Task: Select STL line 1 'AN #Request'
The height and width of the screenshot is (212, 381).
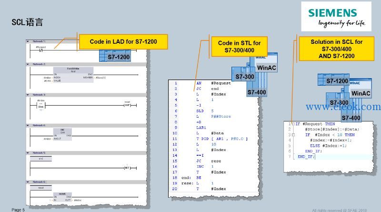Action: pos(214,83)
